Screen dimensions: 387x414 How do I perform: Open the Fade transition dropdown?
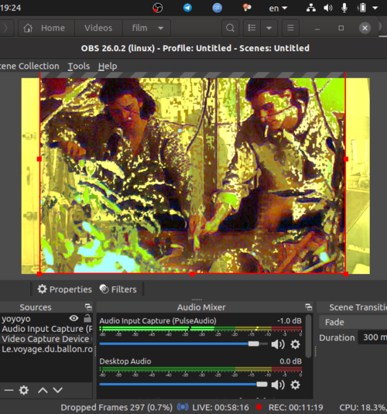click(353, 322)
